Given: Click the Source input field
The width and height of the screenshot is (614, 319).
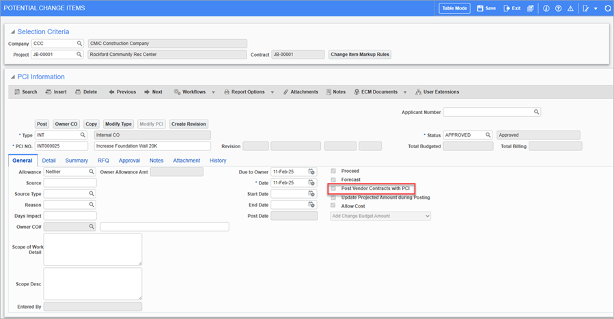Looking at the screenshot, I should pyautogui.click(x=70, y=183).
